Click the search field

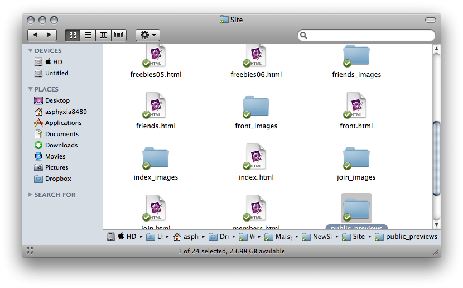click(366, 36)
